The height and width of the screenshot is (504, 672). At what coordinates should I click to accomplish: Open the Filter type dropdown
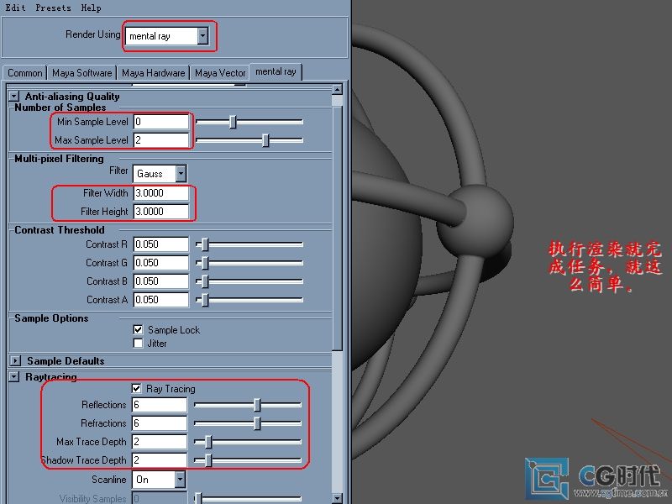160,174
